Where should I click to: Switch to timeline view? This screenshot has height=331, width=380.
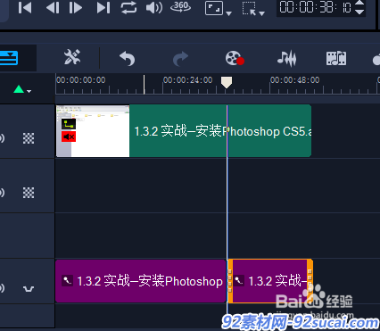click(x=9, y=58)
